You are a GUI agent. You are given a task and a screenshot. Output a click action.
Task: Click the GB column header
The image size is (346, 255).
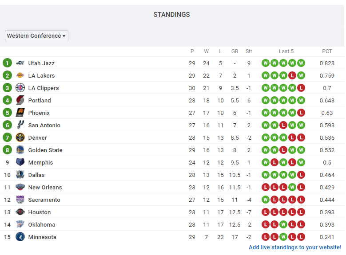(x=235, y=51)
